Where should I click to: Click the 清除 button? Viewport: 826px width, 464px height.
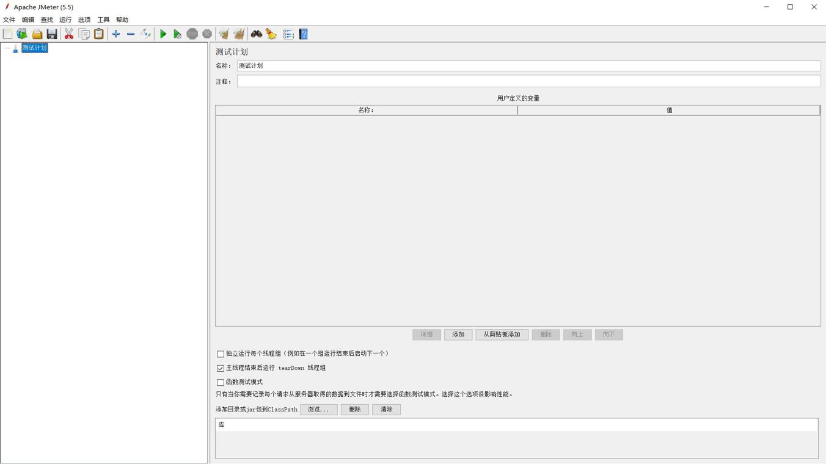point(387,410)
